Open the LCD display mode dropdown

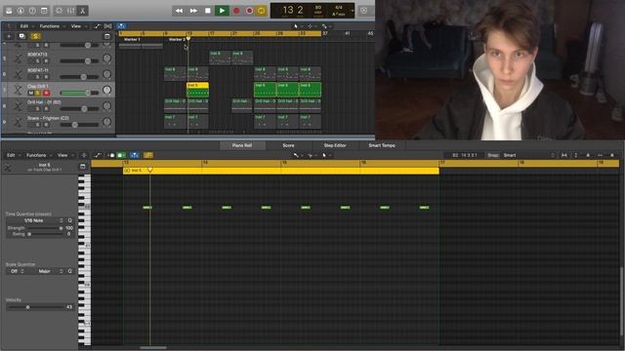(x=353, y=11)
